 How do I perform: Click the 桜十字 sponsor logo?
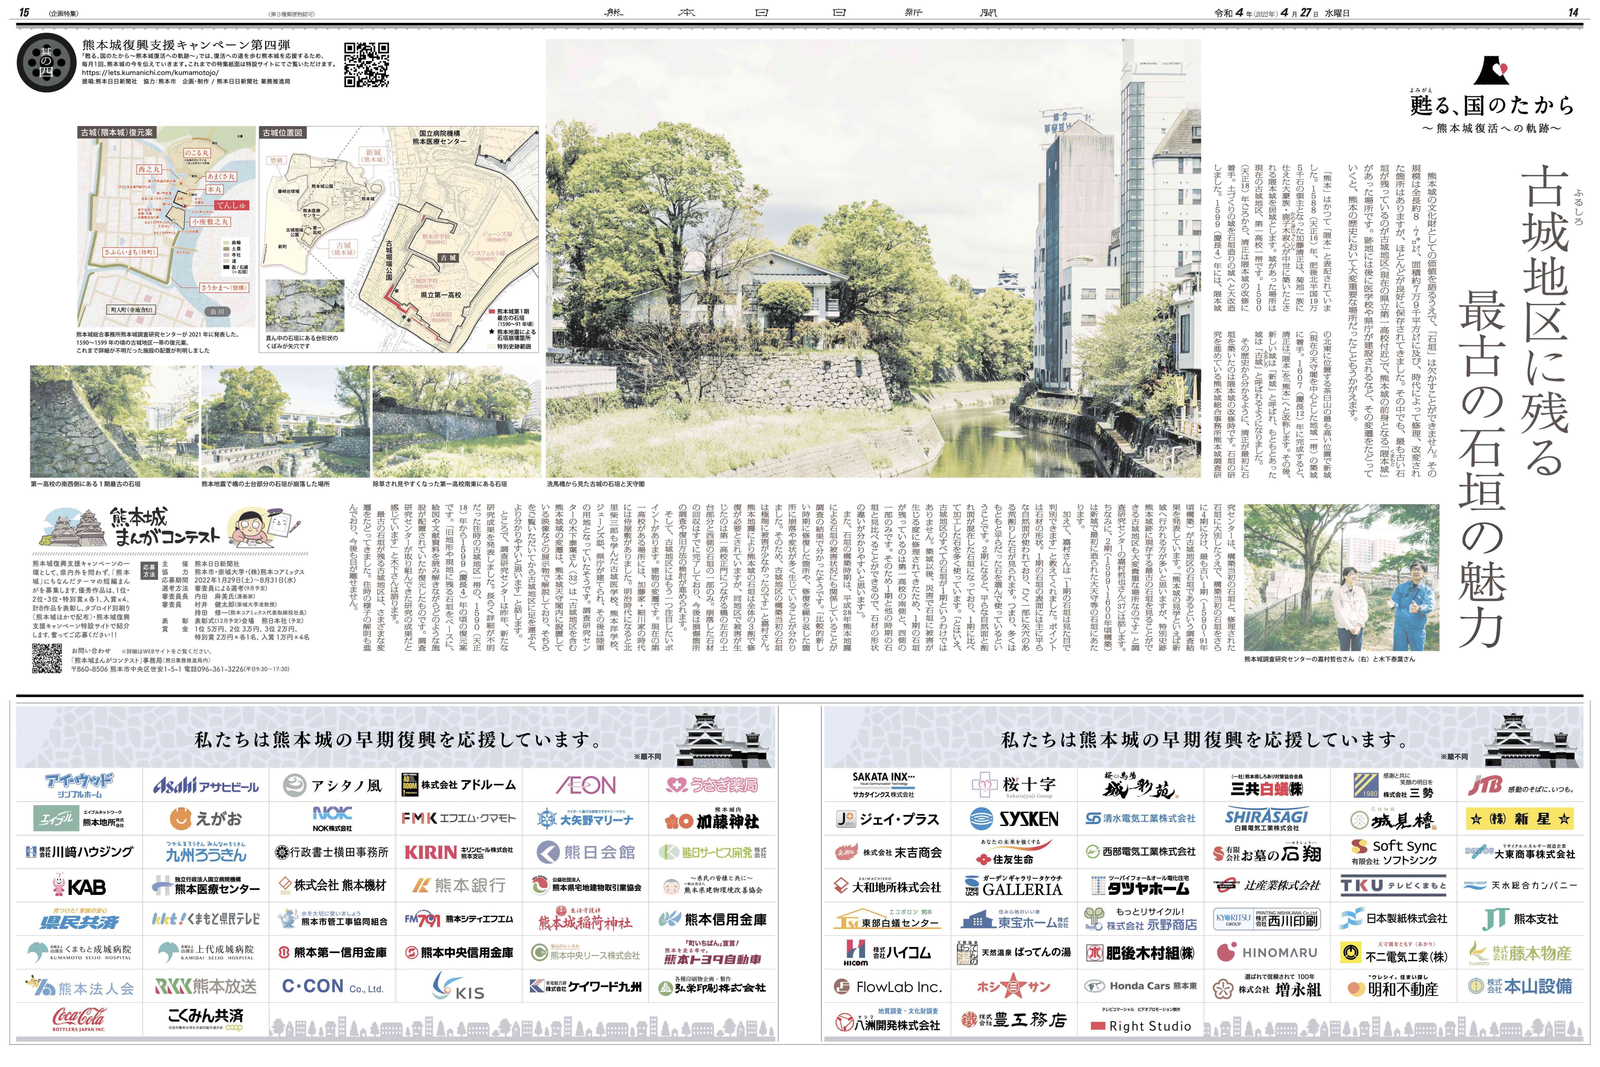click(x=1014, y=786)
